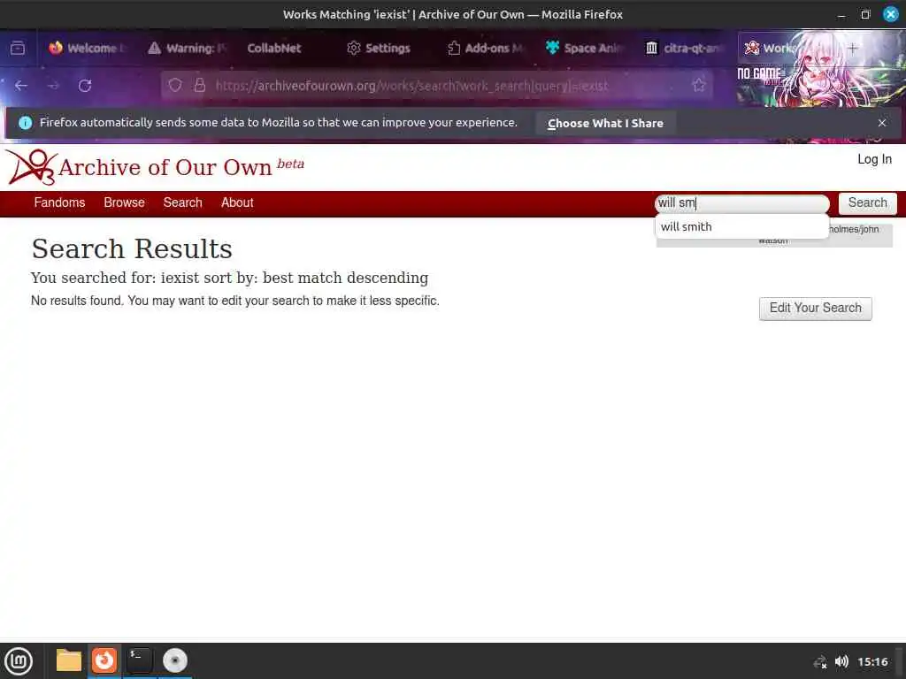Click the info icon in notification bar
906x679 pixels.
[26, 122]
